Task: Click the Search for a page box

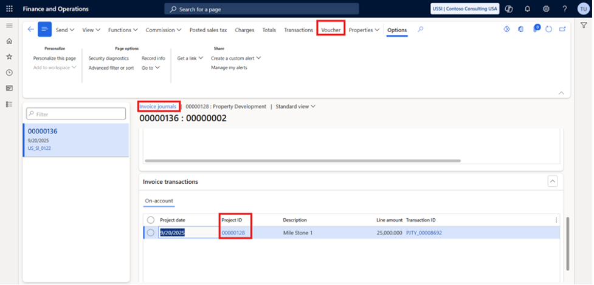Action: pos(261,9)
